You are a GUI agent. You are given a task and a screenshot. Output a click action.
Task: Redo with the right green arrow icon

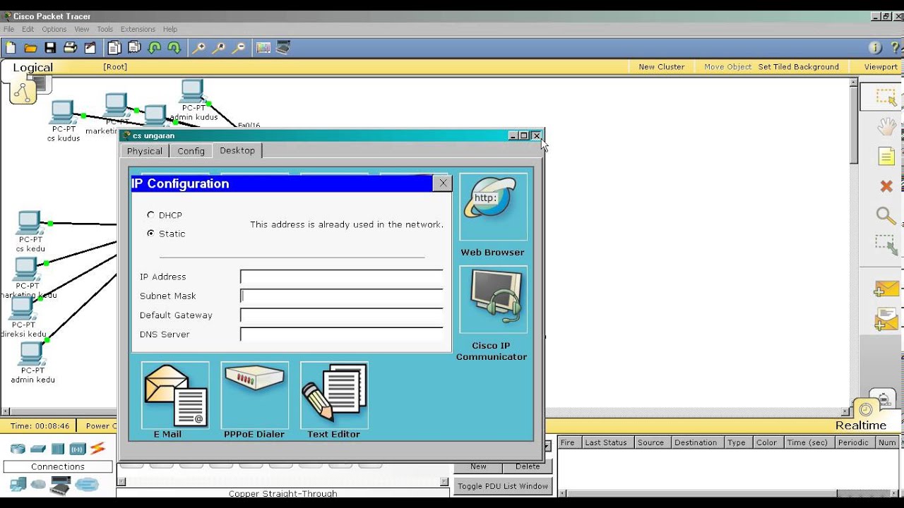(174, 48)
